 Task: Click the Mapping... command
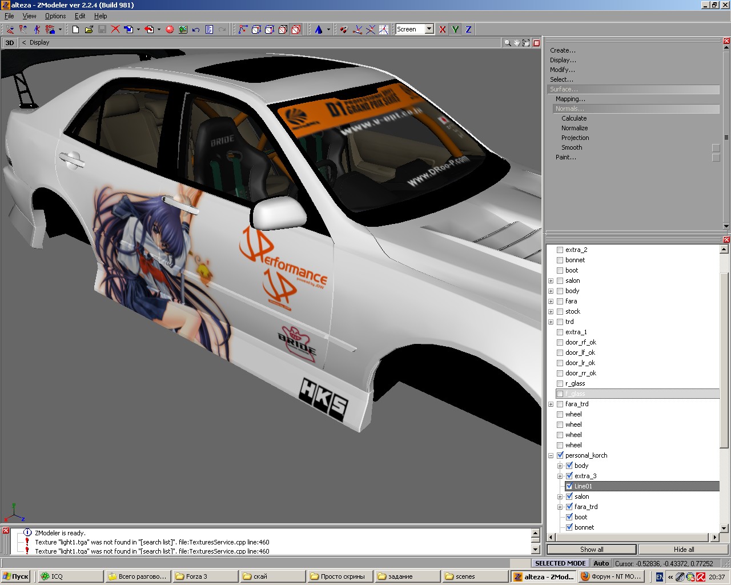tap(571, 99)
